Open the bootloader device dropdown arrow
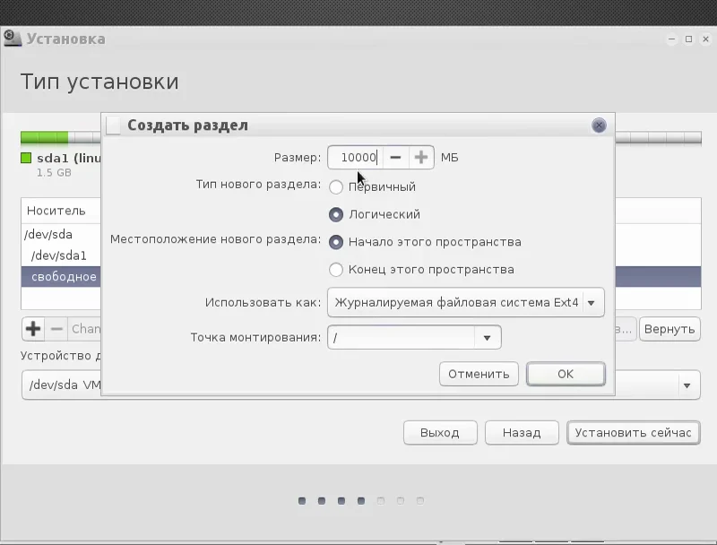 (687, 385)
